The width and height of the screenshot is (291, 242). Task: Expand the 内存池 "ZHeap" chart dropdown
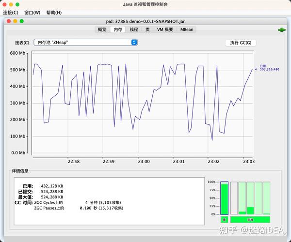(x=85, y=43)
